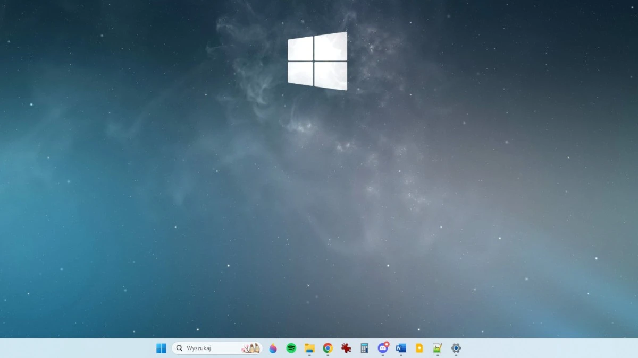The width and height of the screenshot is (638, 358).
Task: Click Discord's red notification badge
Action: point(387,344)
